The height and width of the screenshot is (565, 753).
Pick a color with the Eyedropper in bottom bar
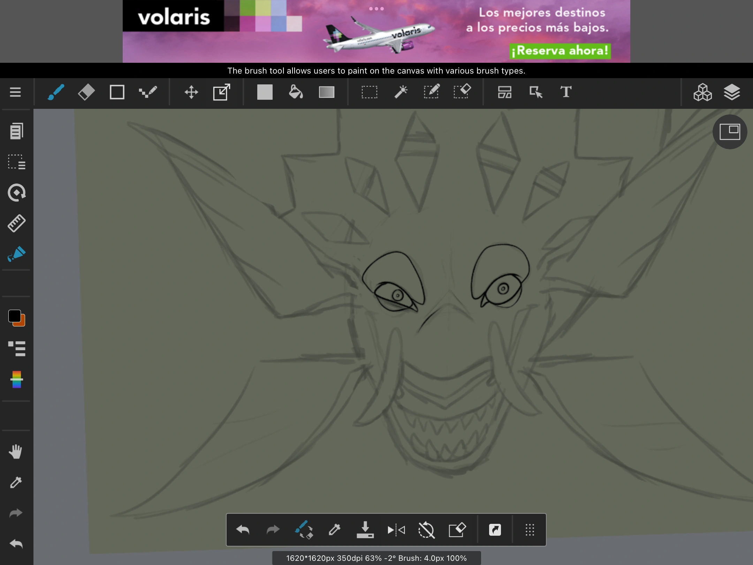click(334, 530)
